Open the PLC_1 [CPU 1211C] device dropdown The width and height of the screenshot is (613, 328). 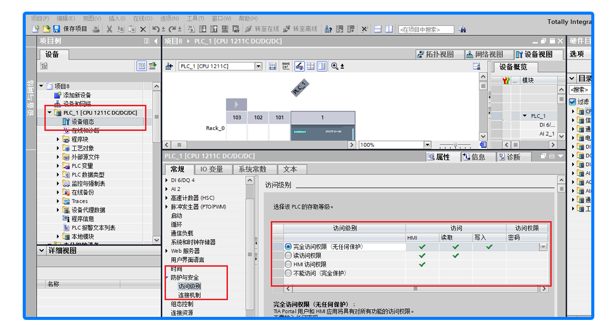point(259,66)
